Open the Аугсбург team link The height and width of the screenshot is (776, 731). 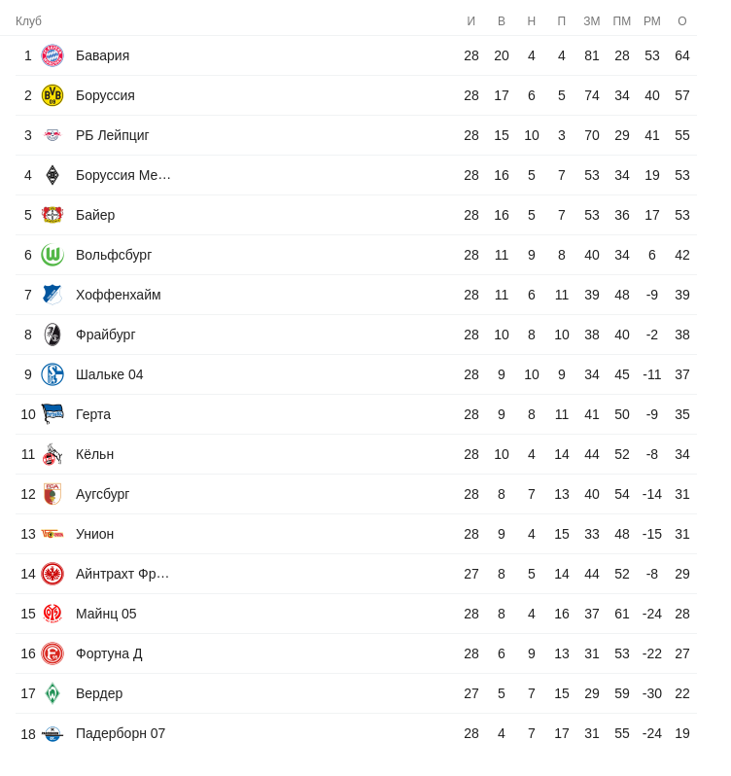pyautogui.click(x=102, y=494)
